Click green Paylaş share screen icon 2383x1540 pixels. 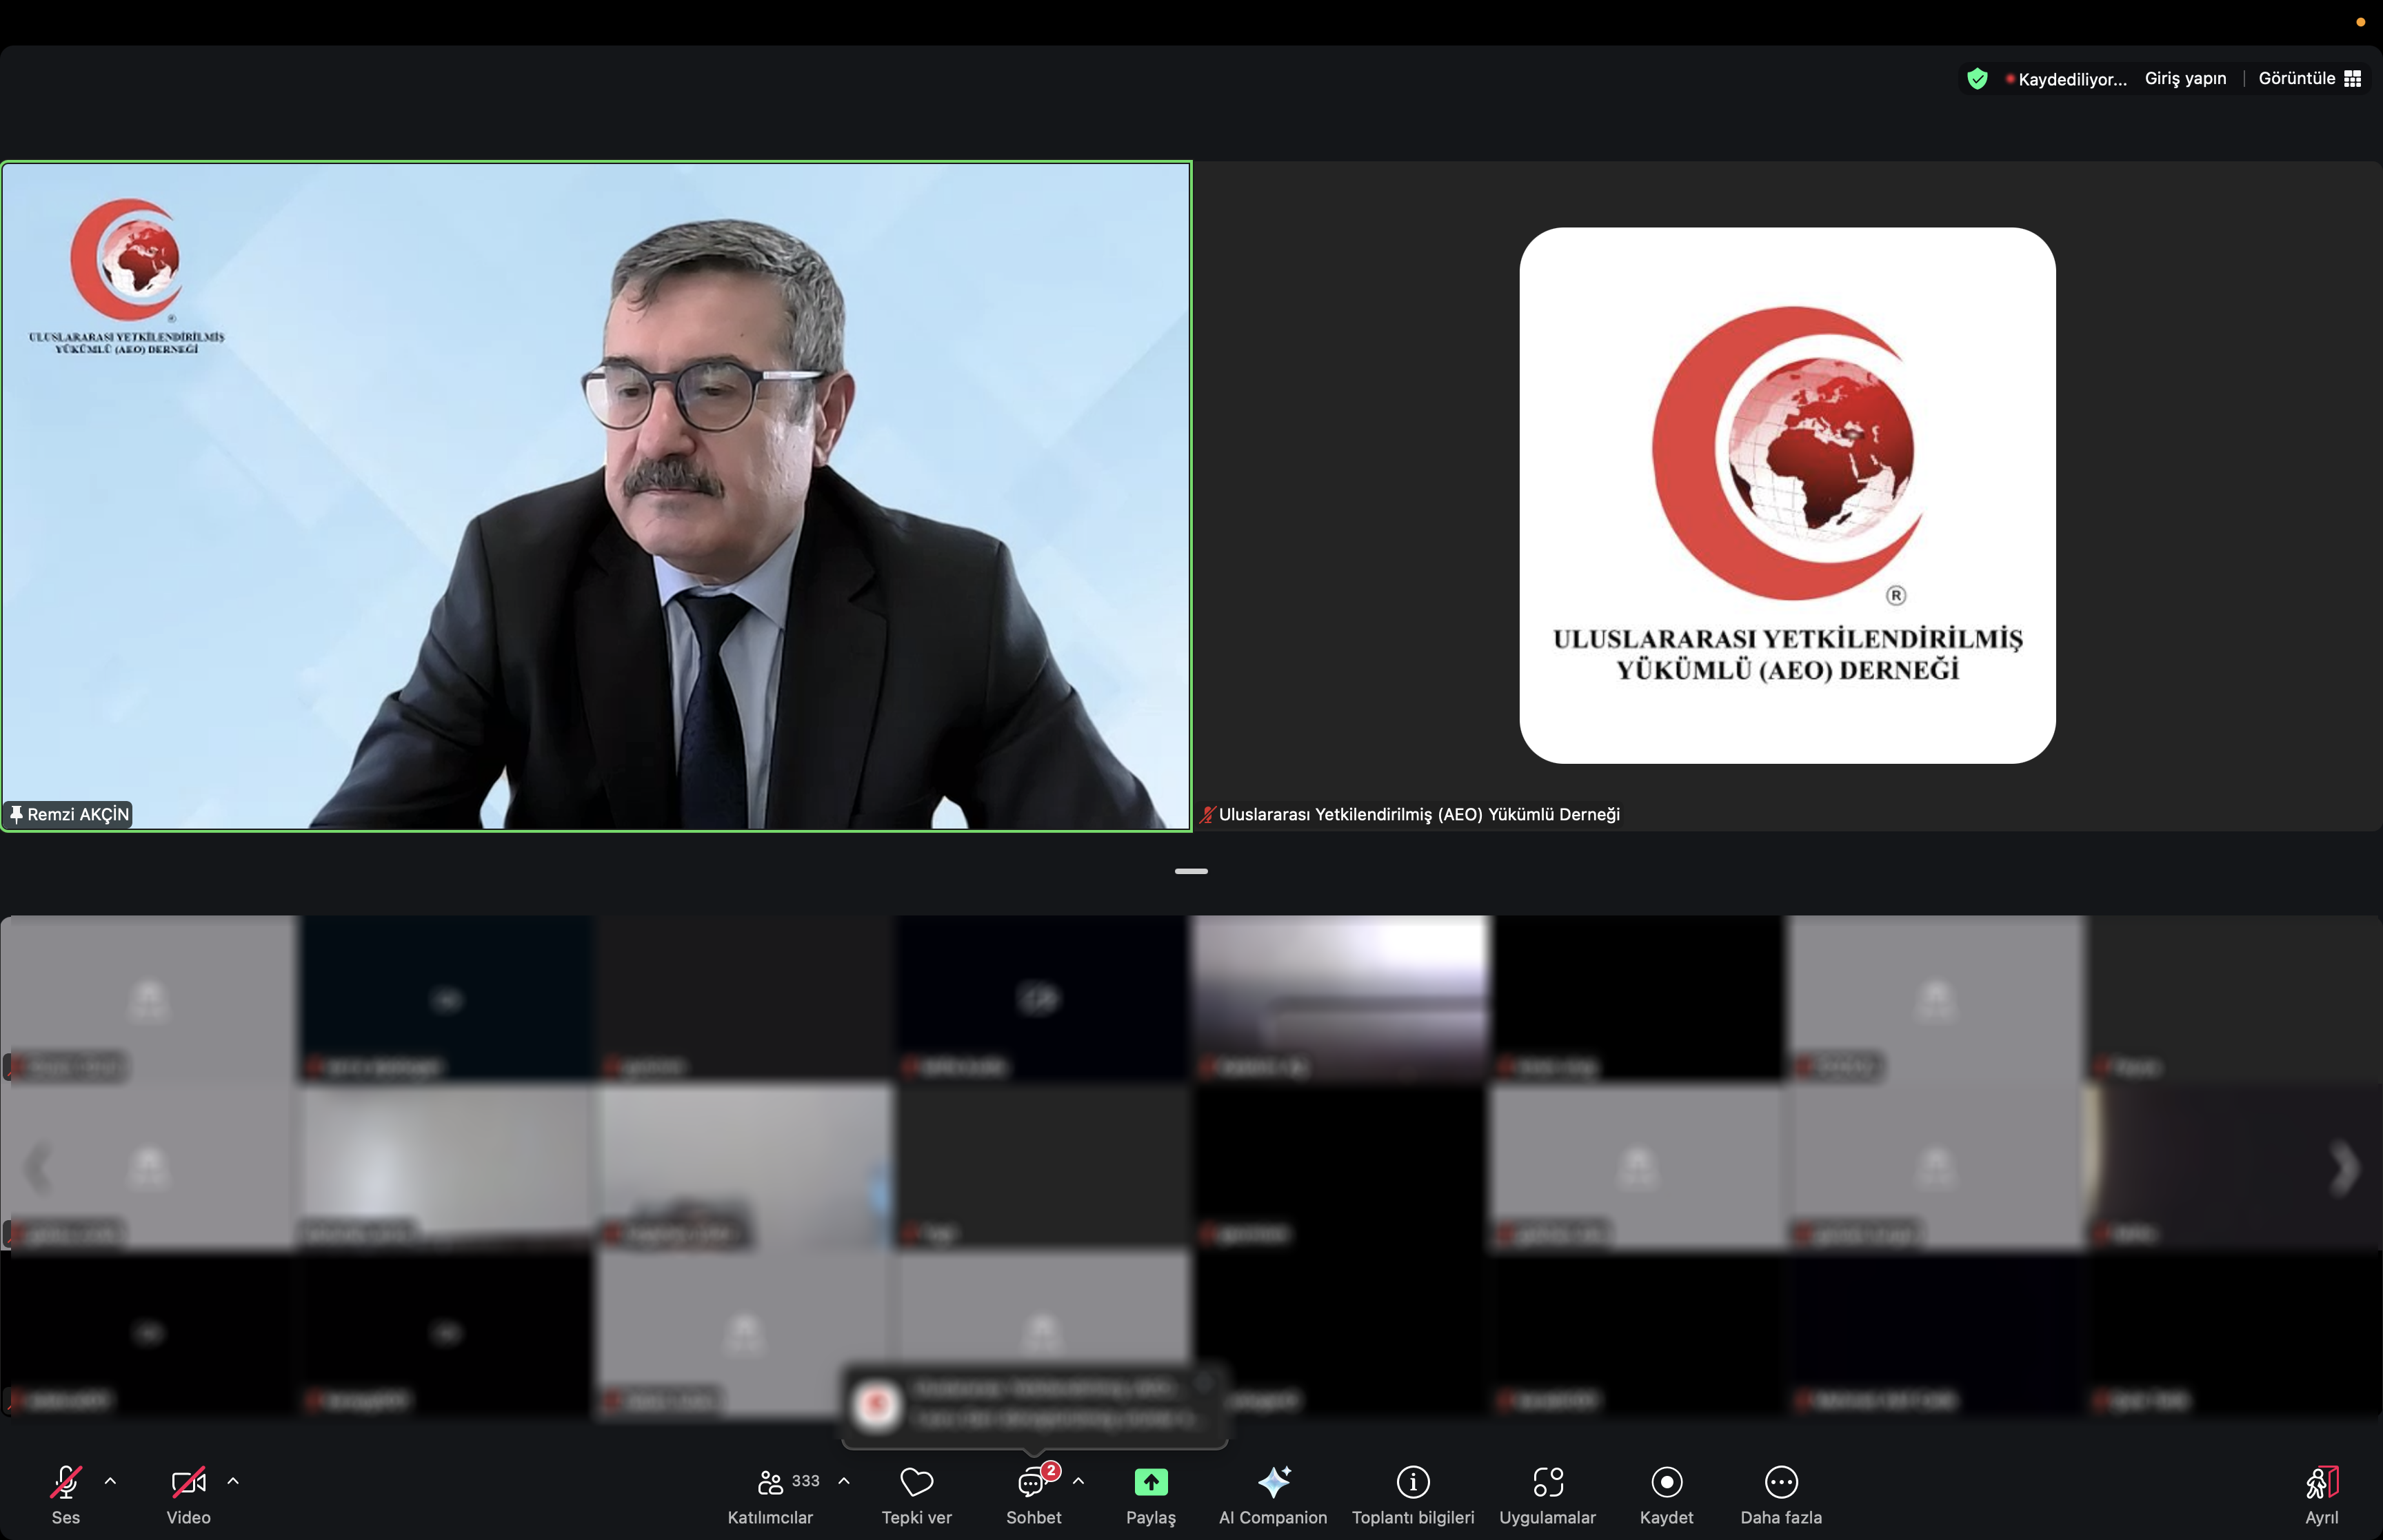pos(1151,1482)
